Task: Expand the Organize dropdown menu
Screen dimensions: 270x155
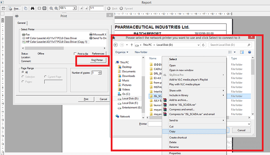Action: coord(122,52)
